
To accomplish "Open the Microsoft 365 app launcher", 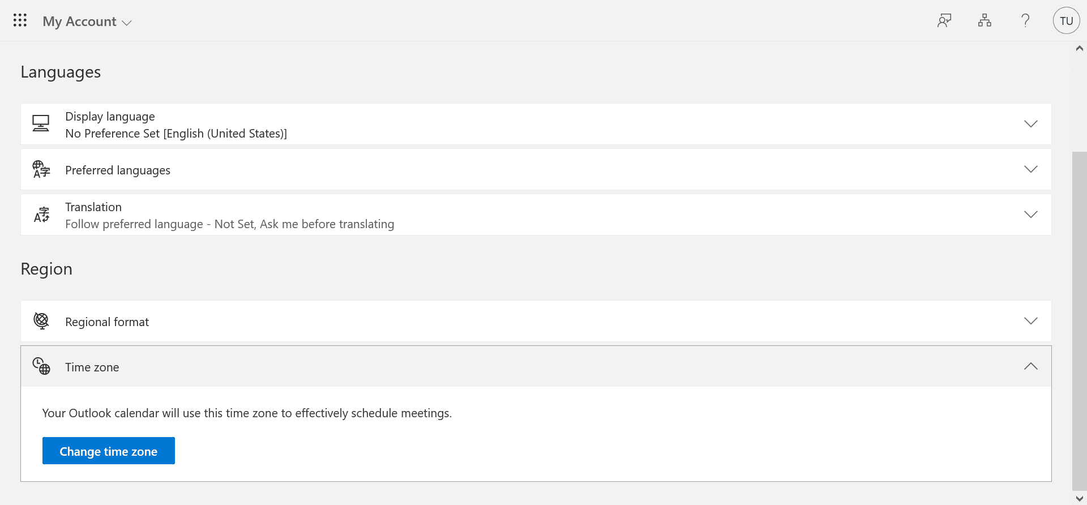I will pos(20,20).
